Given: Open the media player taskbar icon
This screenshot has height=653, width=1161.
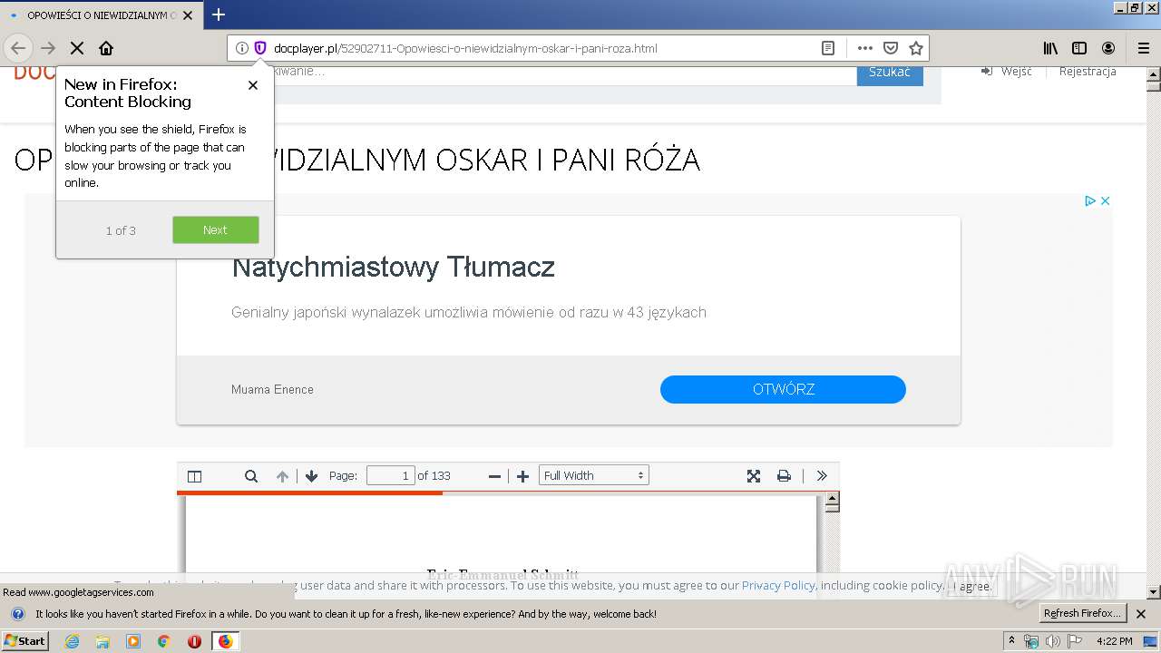Looking at the screenshot, I should (133, 641).
